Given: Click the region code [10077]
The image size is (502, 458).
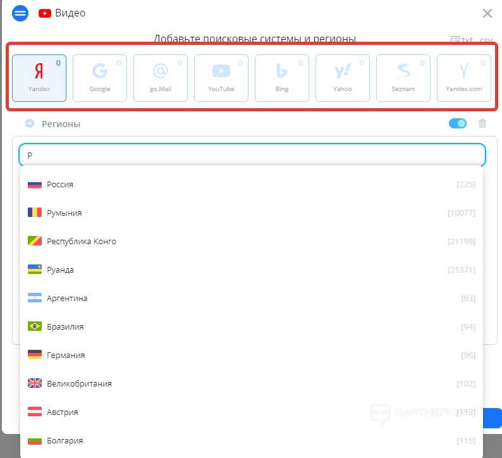Looking at the screenshot, I should coord(462,213).
